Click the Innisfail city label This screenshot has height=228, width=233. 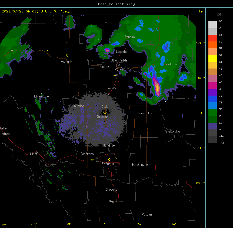pos(112,88)
